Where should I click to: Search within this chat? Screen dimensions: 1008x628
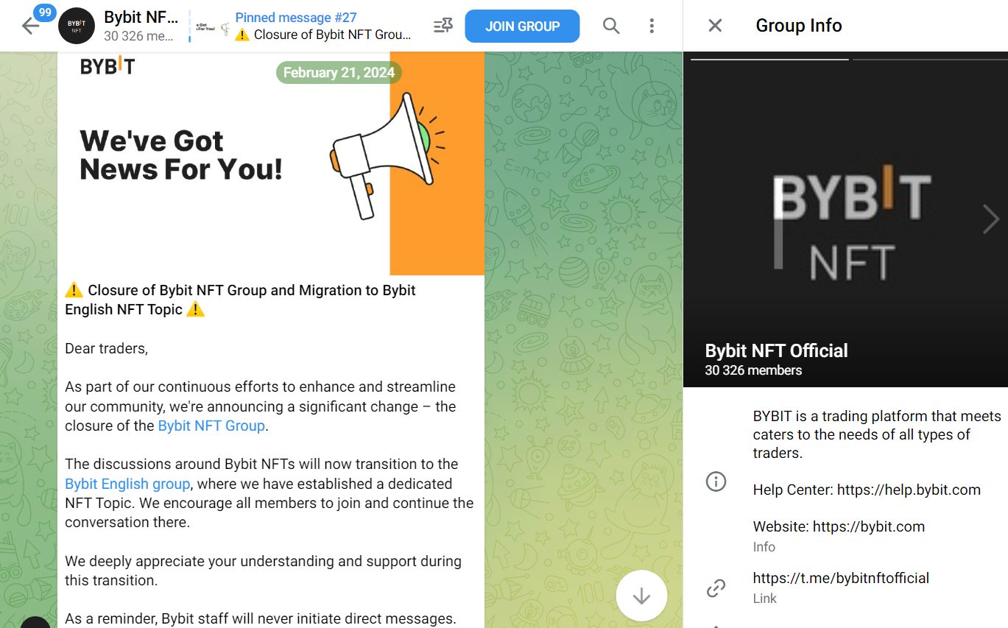click(611, 26)
